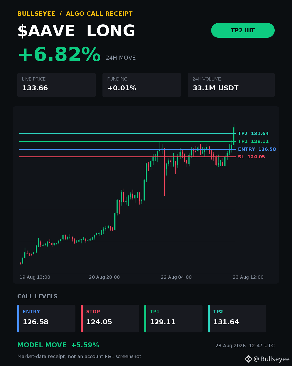Click the market-data receipt disclaimer text

click(79, 357)
